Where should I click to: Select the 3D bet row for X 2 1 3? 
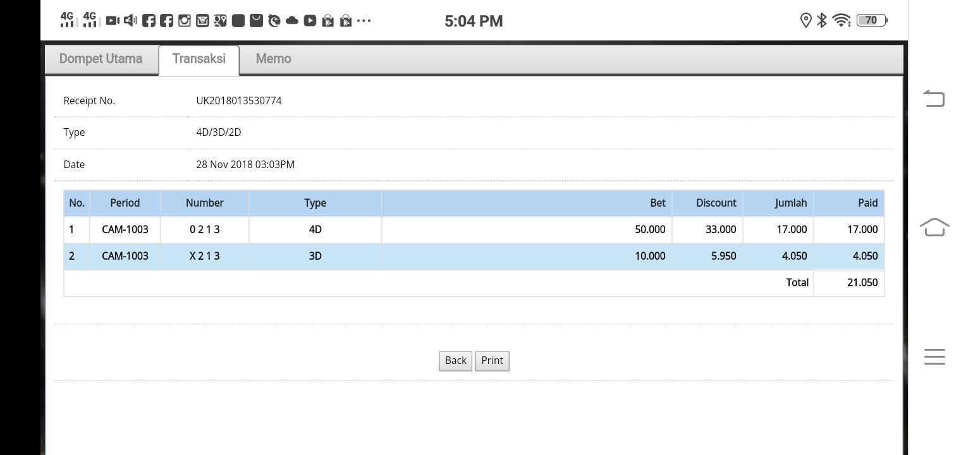point(474,256)
